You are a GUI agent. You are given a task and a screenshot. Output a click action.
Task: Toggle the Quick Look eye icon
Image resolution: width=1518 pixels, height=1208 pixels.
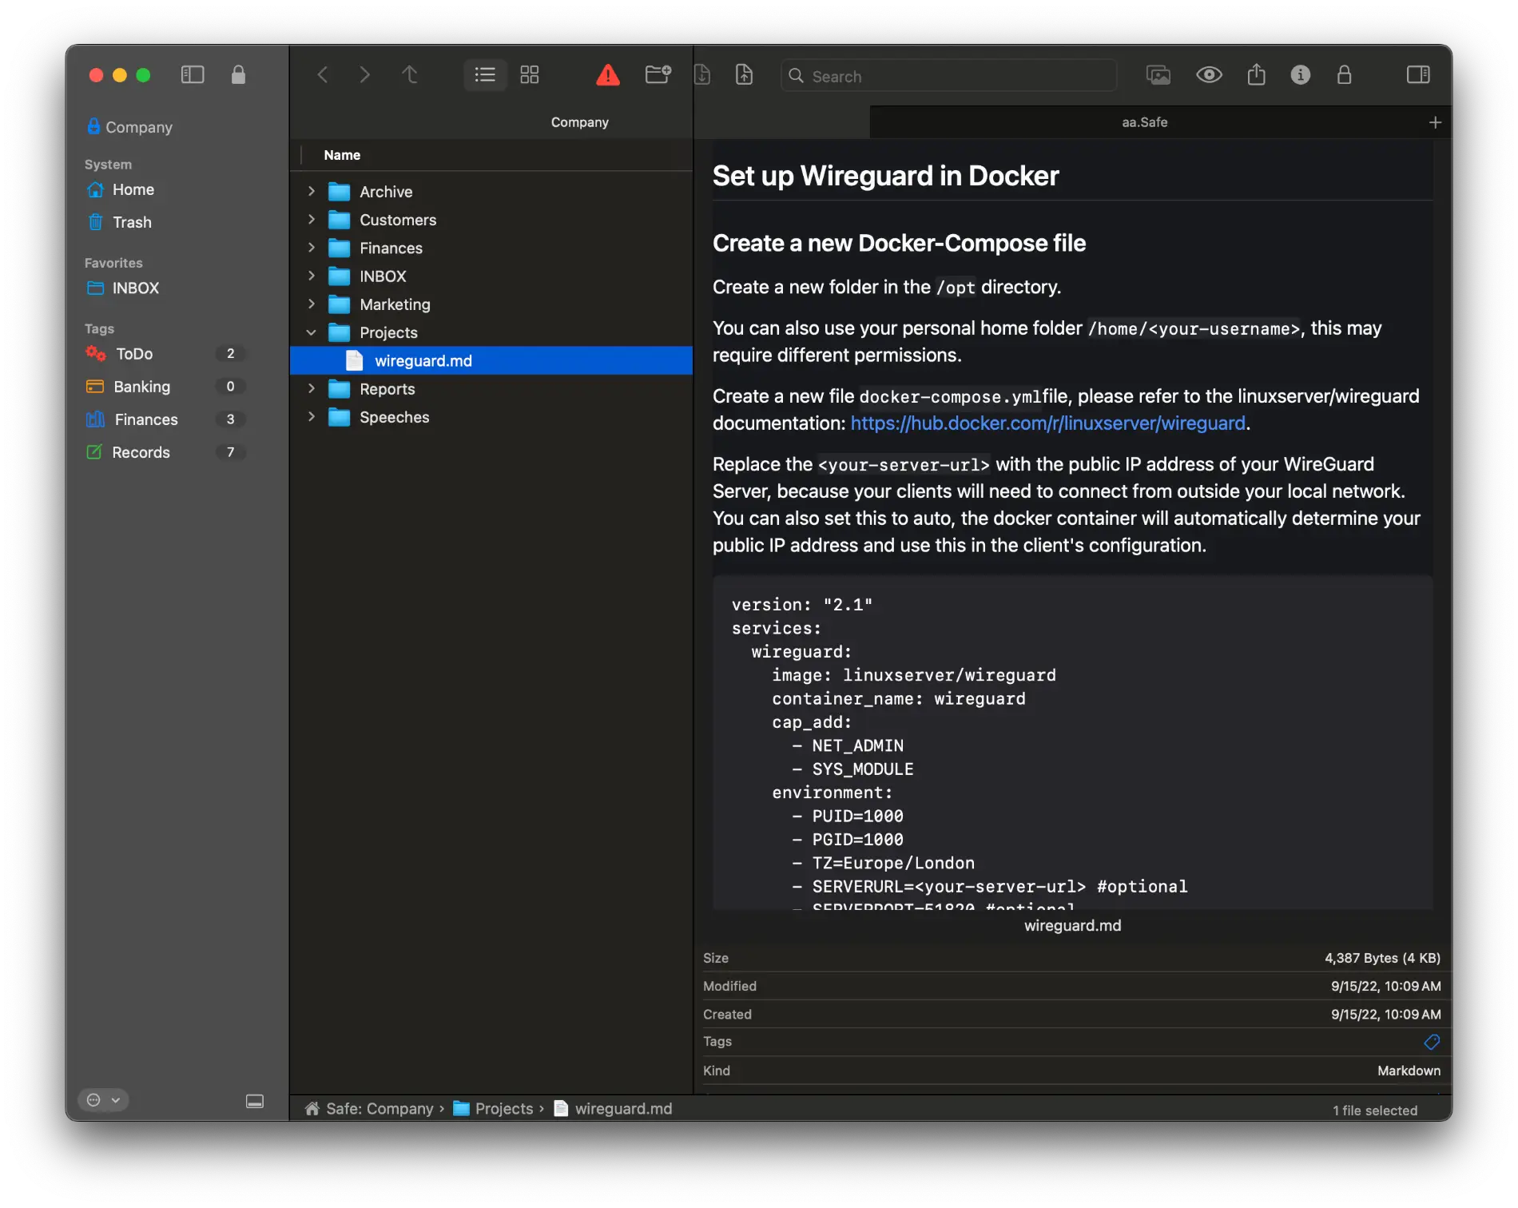1209,75
